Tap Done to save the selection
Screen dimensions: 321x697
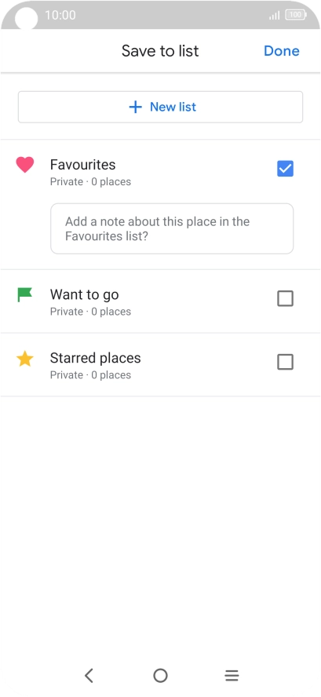(x=282, y=51)
